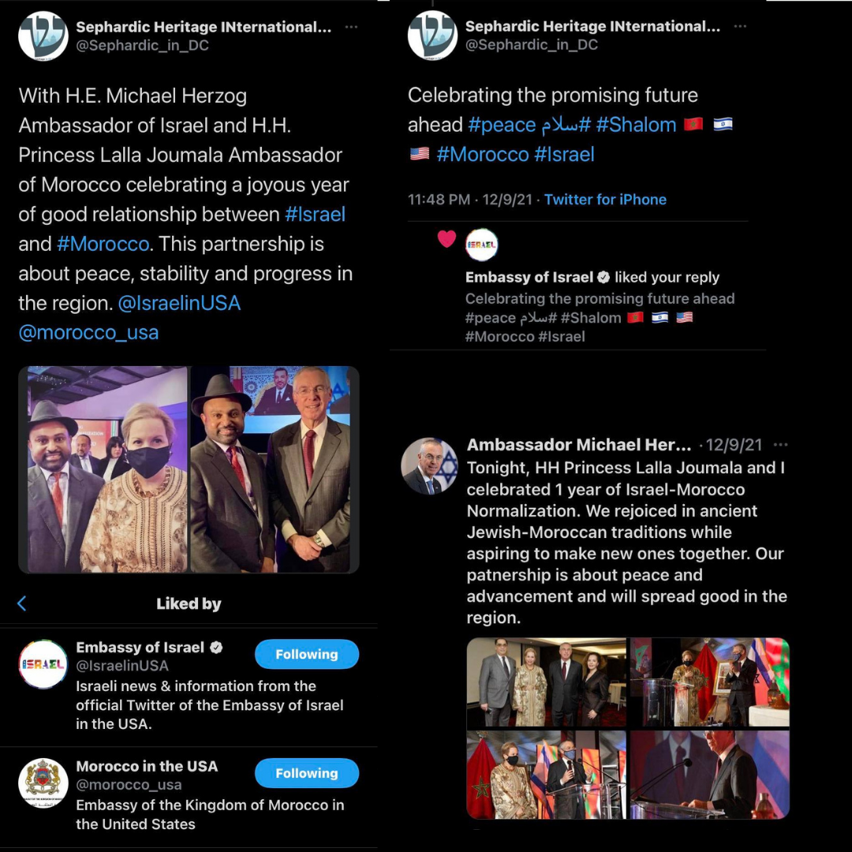Open Embassy of Israel avatar in Liked by
Viewport: 852px width, 852px height.
click(43, 664)
